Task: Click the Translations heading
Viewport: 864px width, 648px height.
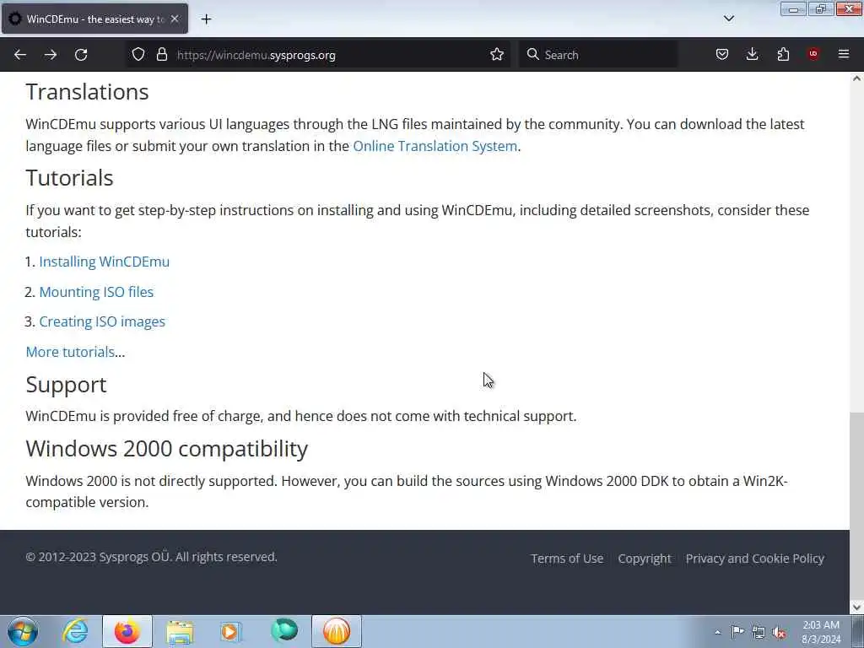Action: coord(87,92)
